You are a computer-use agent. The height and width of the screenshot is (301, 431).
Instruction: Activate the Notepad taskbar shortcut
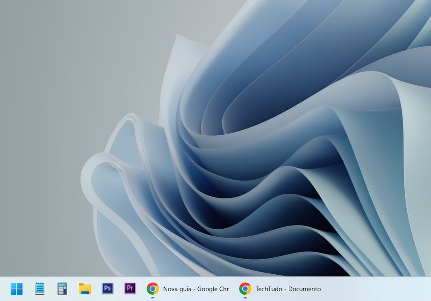(x=40, y=288)
